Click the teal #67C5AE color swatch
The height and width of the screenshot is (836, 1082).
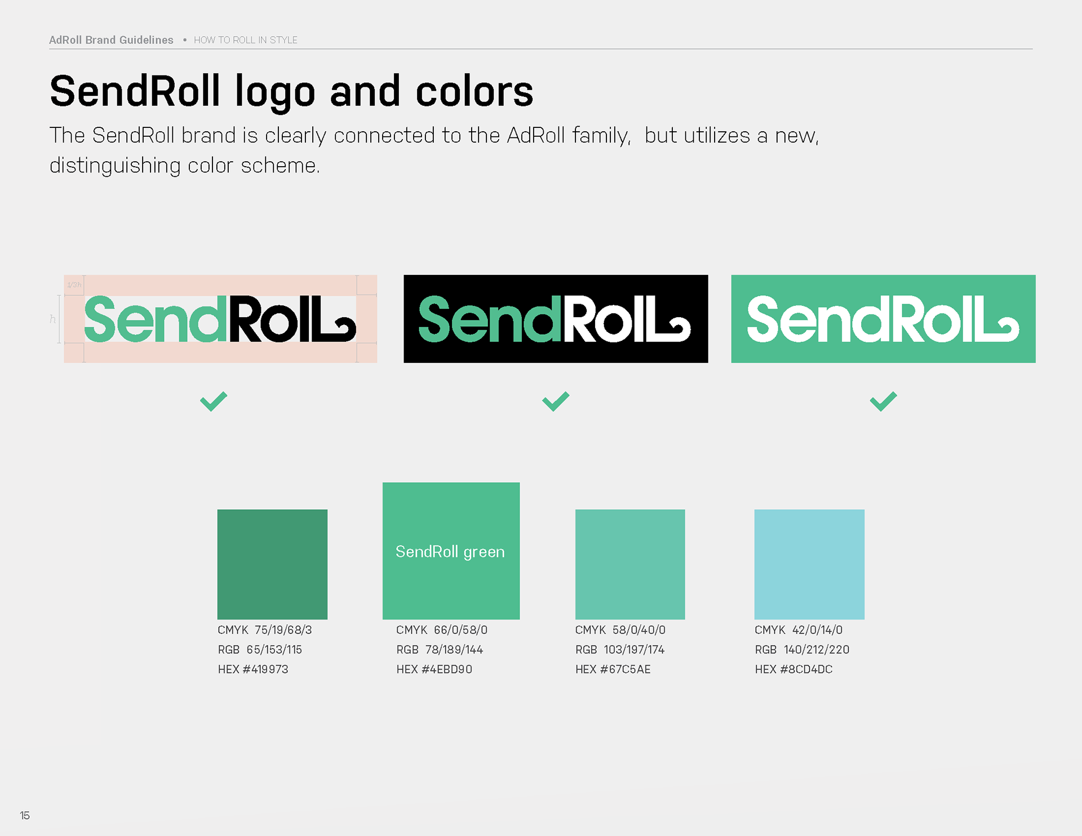(x=630, y=564)
